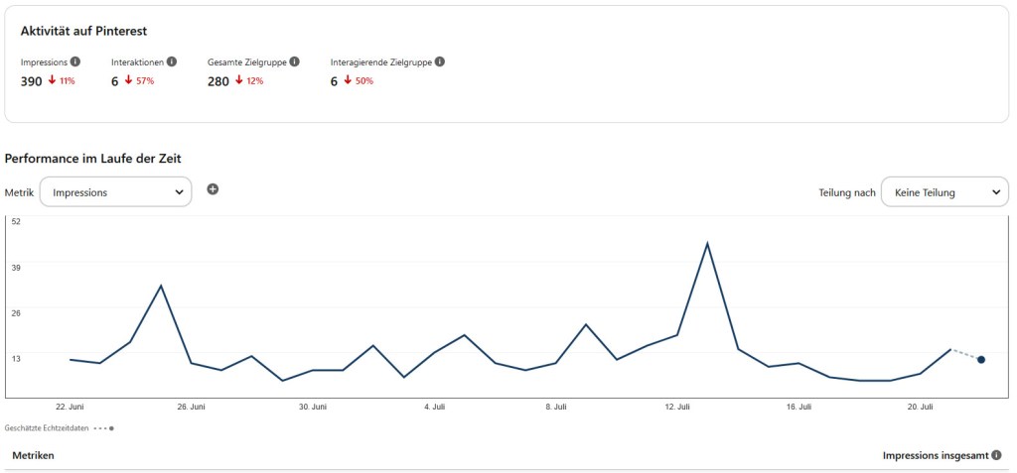Click the info icon next to Impressions

pos(75,62)
